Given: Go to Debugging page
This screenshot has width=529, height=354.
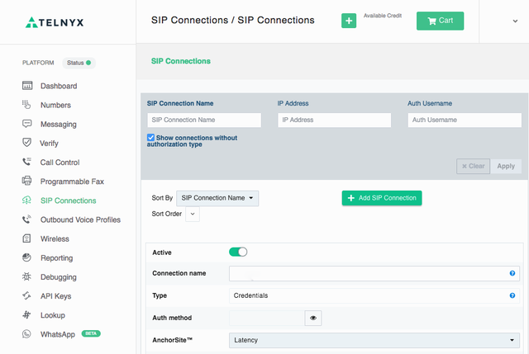Looking at the screenshot, I should (59, 277).
